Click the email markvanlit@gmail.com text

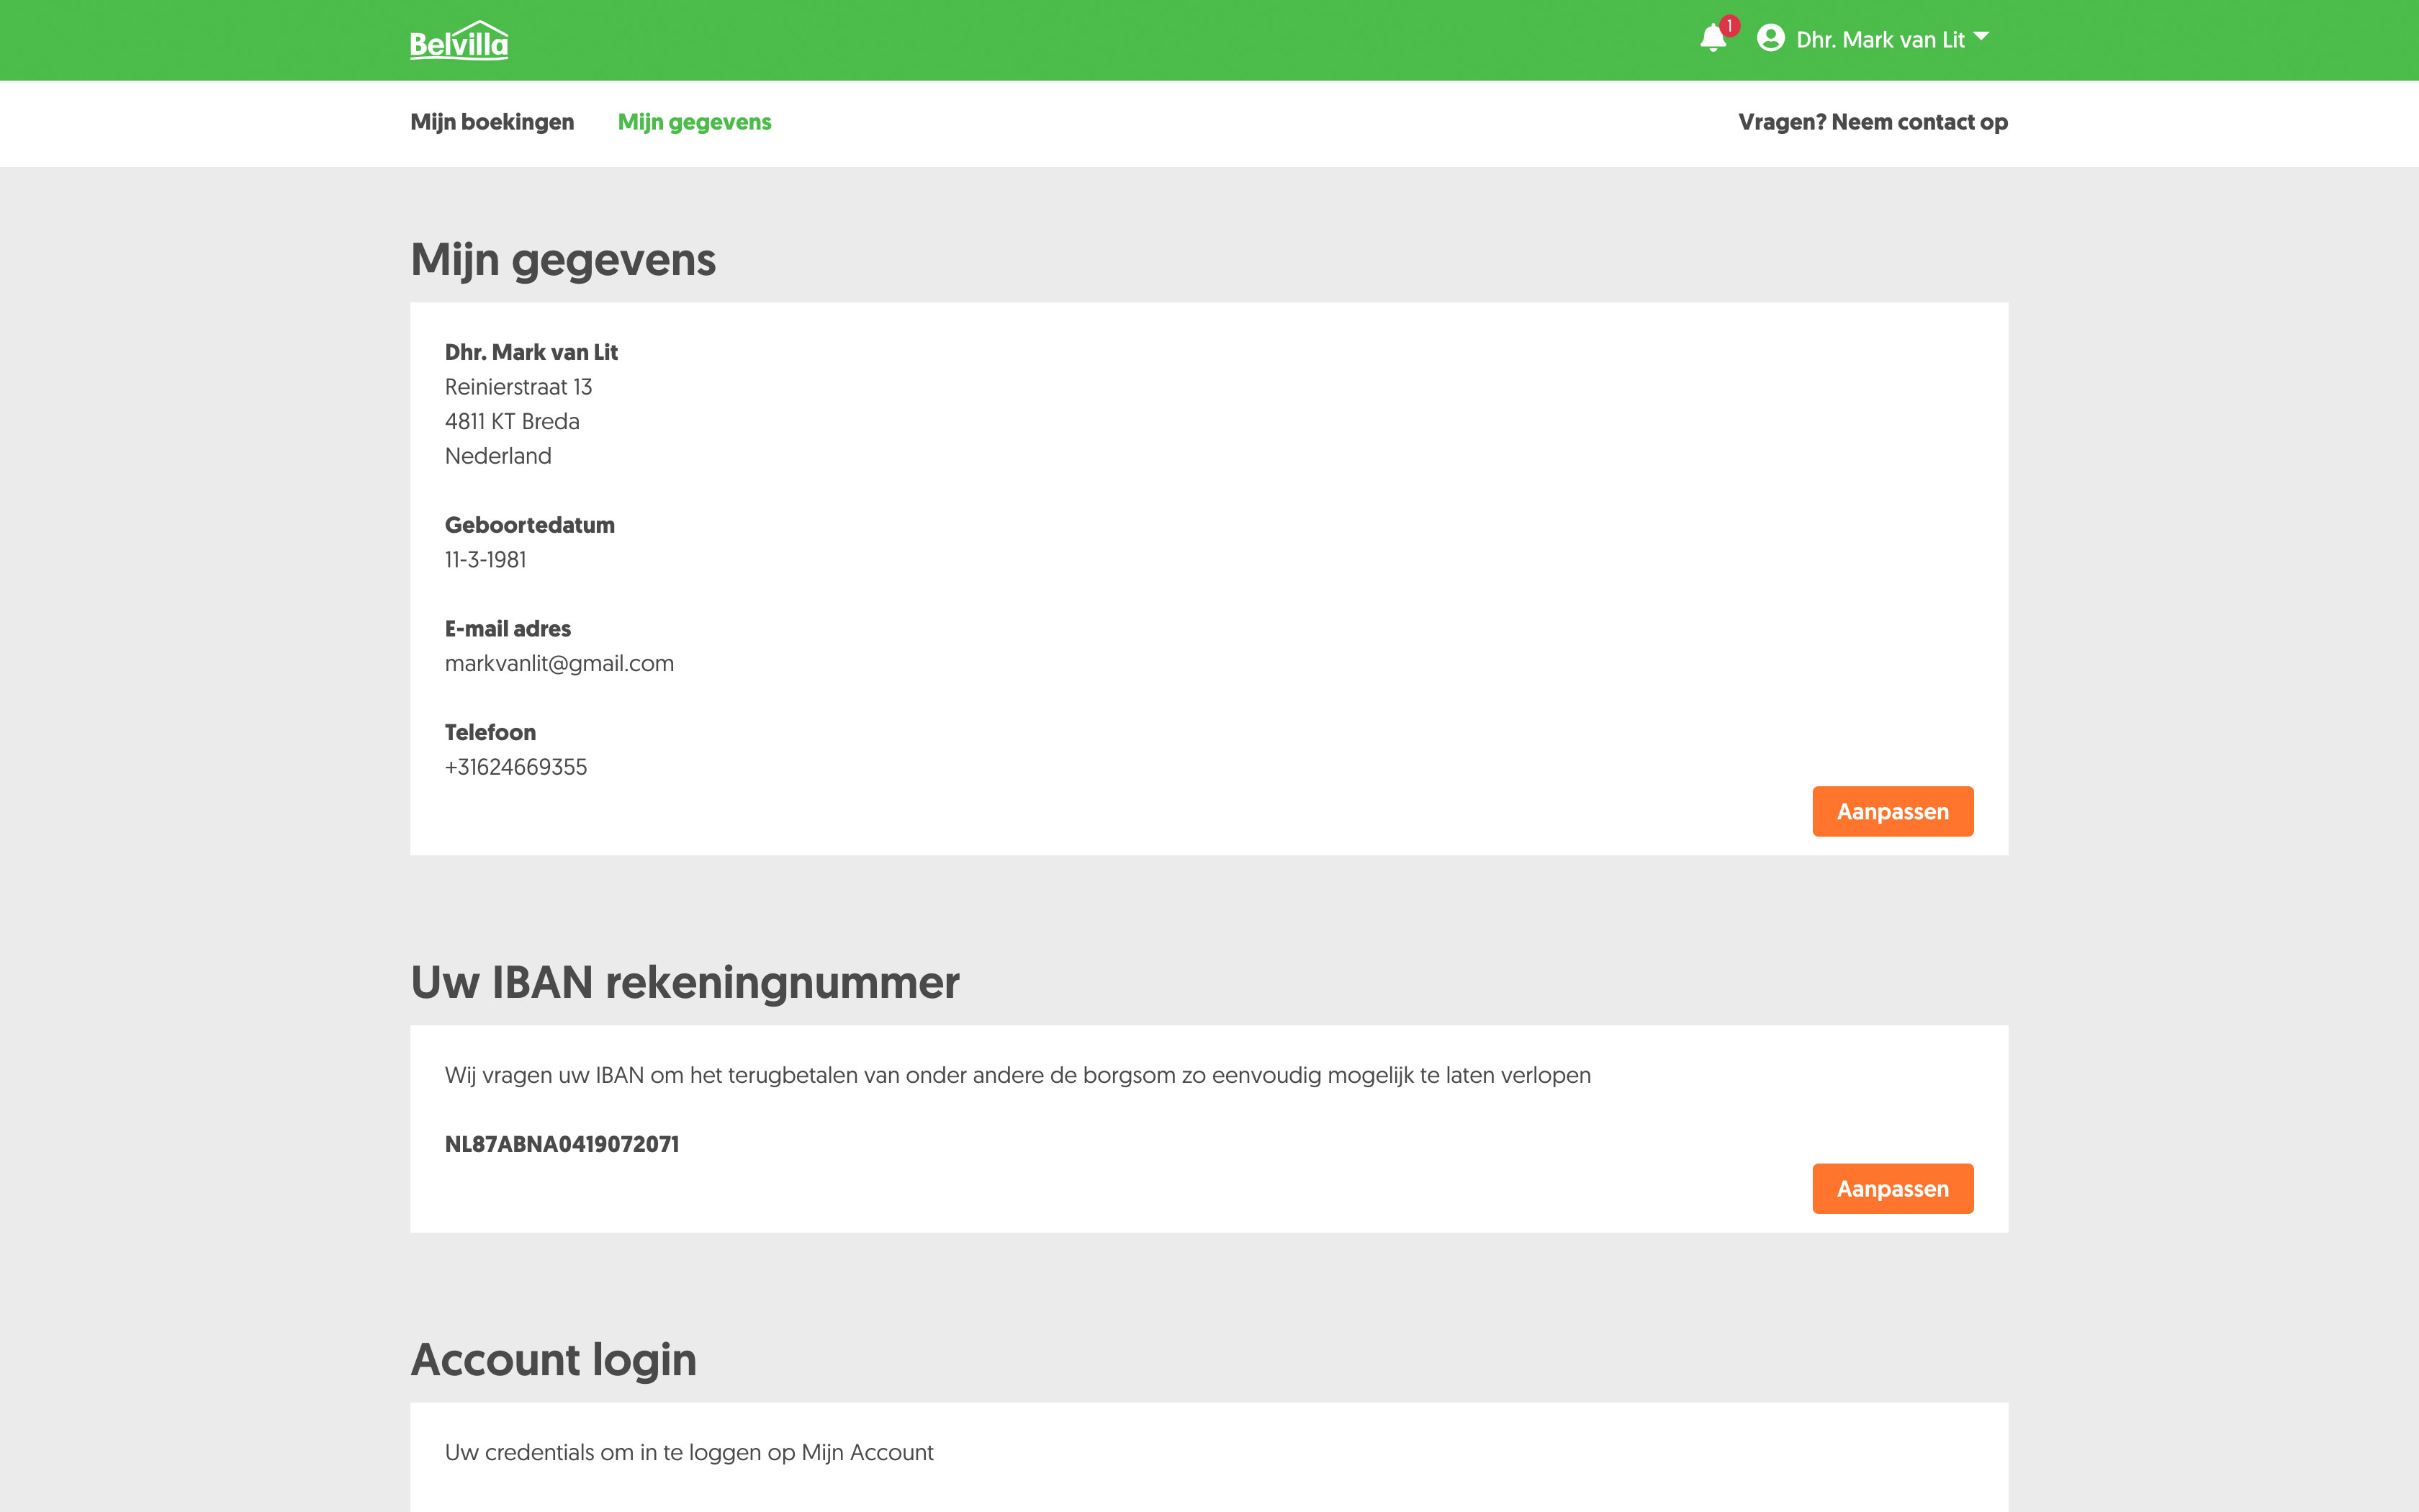point(559,664)
